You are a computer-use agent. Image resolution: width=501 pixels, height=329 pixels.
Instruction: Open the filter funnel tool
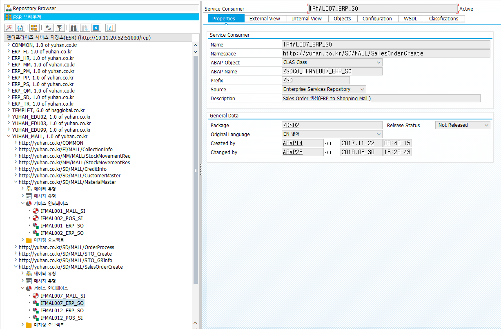[60, 28]
